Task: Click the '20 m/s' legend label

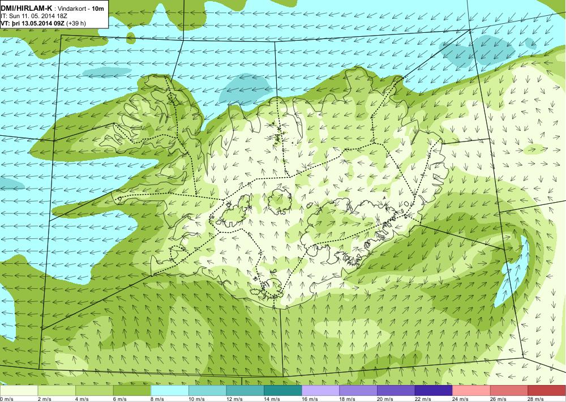Action: point(385,399)
